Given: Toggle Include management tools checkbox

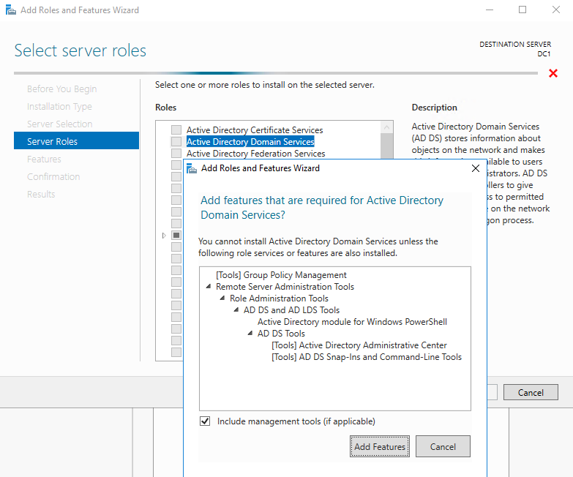Looking at the screenshot, I should click(205, 421).
